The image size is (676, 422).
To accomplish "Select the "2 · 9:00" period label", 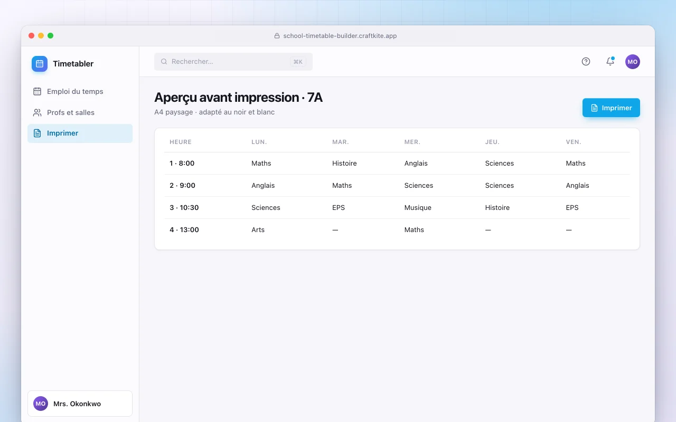I will click(183, 186).
